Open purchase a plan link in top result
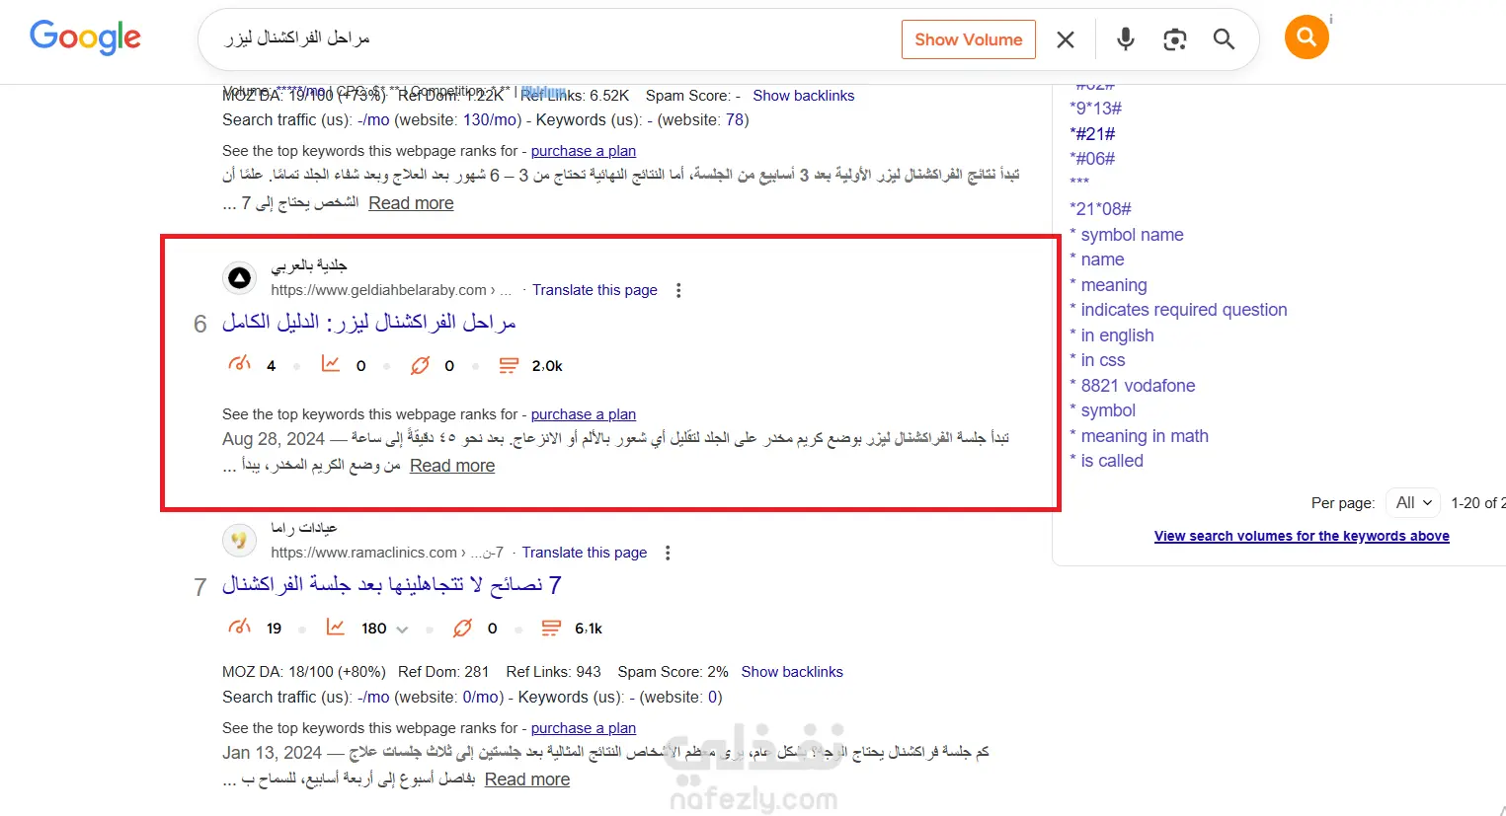The height and width of the screenshot is (816, 1506). pos(584,151)
